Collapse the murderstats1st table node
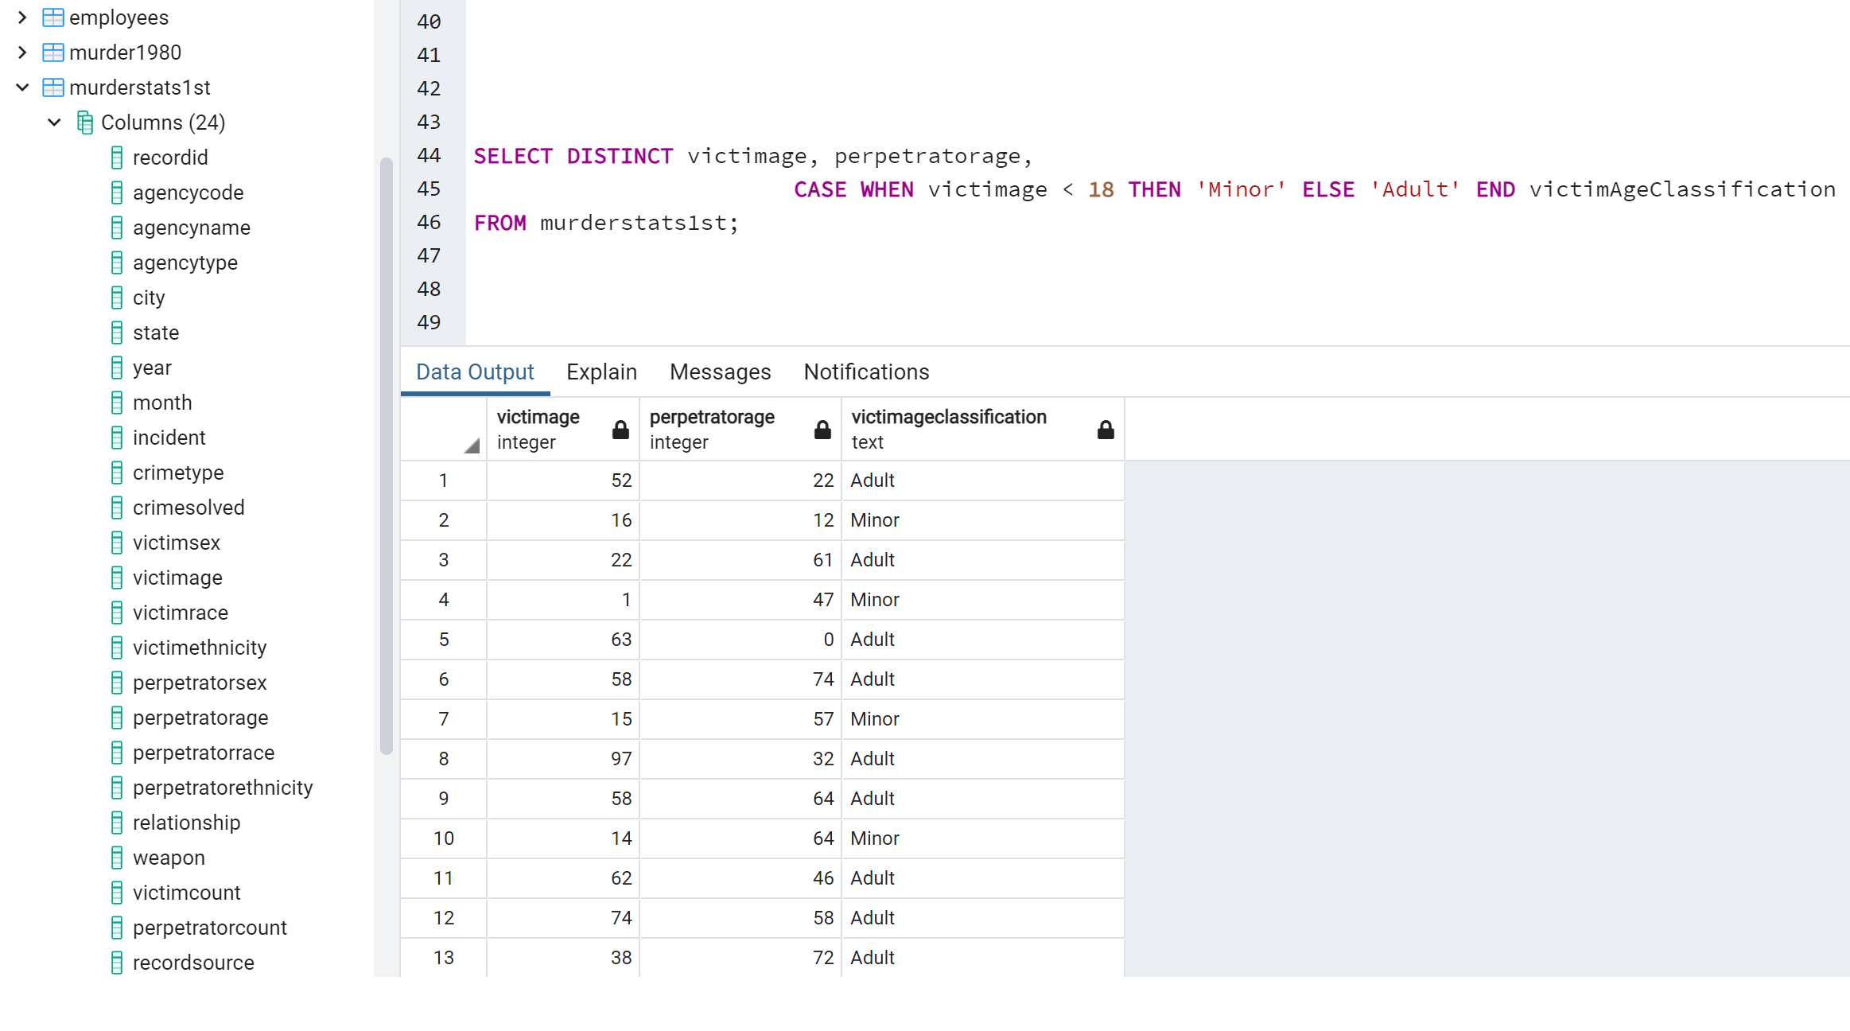 (x=22, y=88)
